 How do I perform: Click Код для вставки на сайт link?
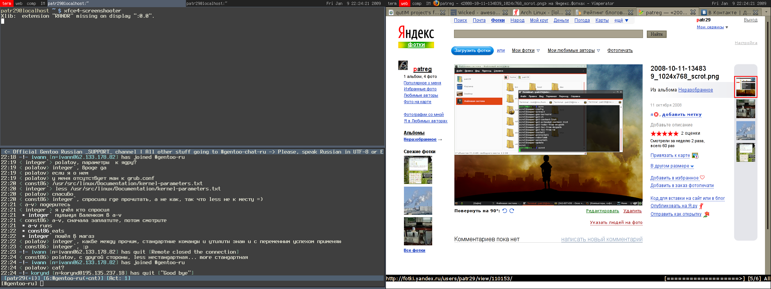[687, 198]
